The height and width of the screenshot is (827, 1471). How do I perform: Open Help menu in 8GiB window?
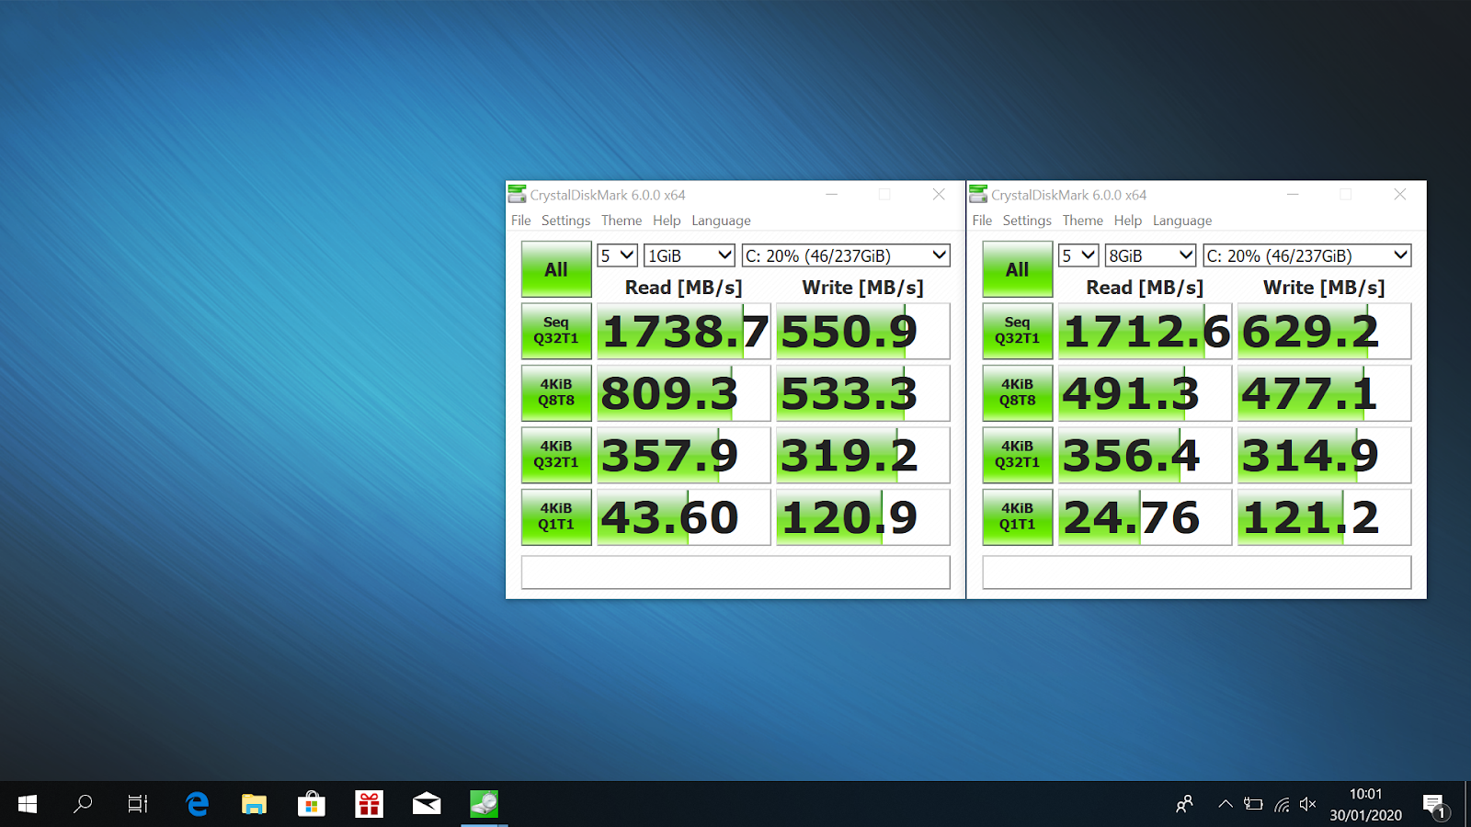1128,221
